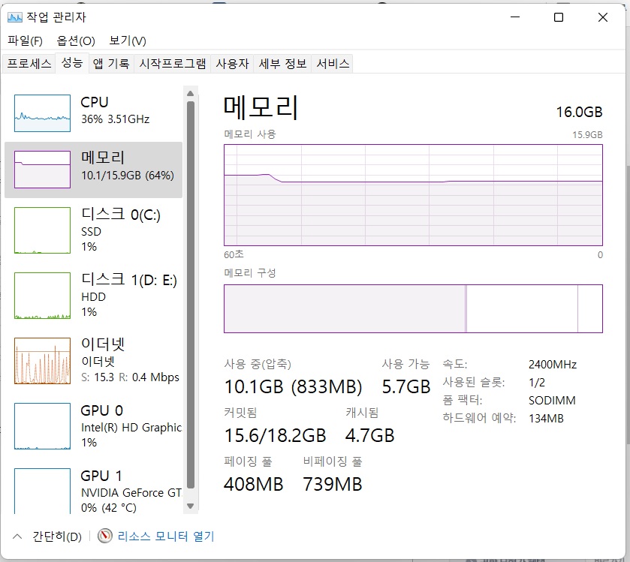
Task: Click the sidebar scroll-down arrow
Action: point(191,507)
